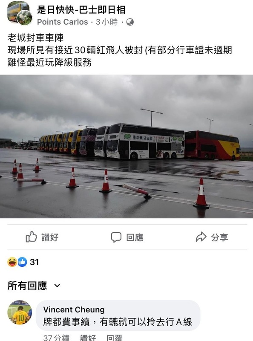Open Points Carlos author profile
This screenshot has width=253, height=341.
click(x=63, y=22)
